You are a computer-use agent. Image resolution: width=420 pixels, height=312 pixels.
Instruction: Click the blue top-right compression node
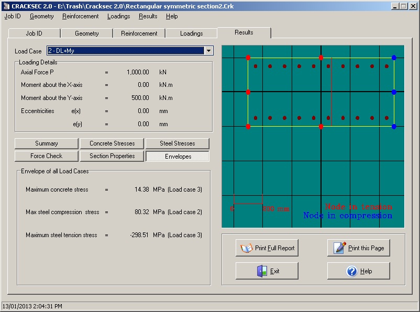coord(394,58)
